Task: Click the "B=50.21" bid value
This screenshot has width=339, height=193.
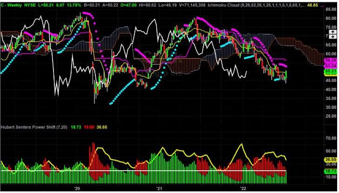Action: point(92,5)
